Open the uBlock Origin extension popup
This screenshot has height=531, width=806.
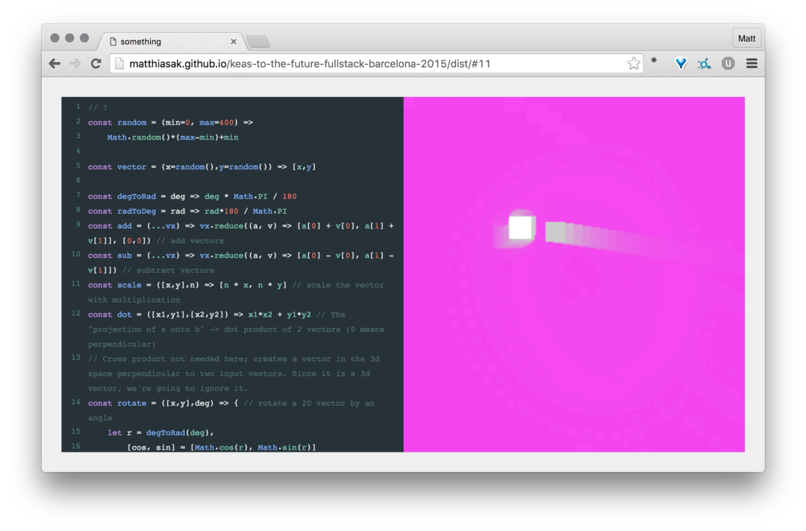coord(728,63)
